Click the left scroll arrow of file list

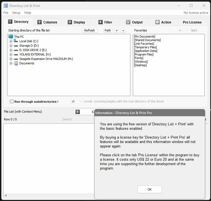6,195
